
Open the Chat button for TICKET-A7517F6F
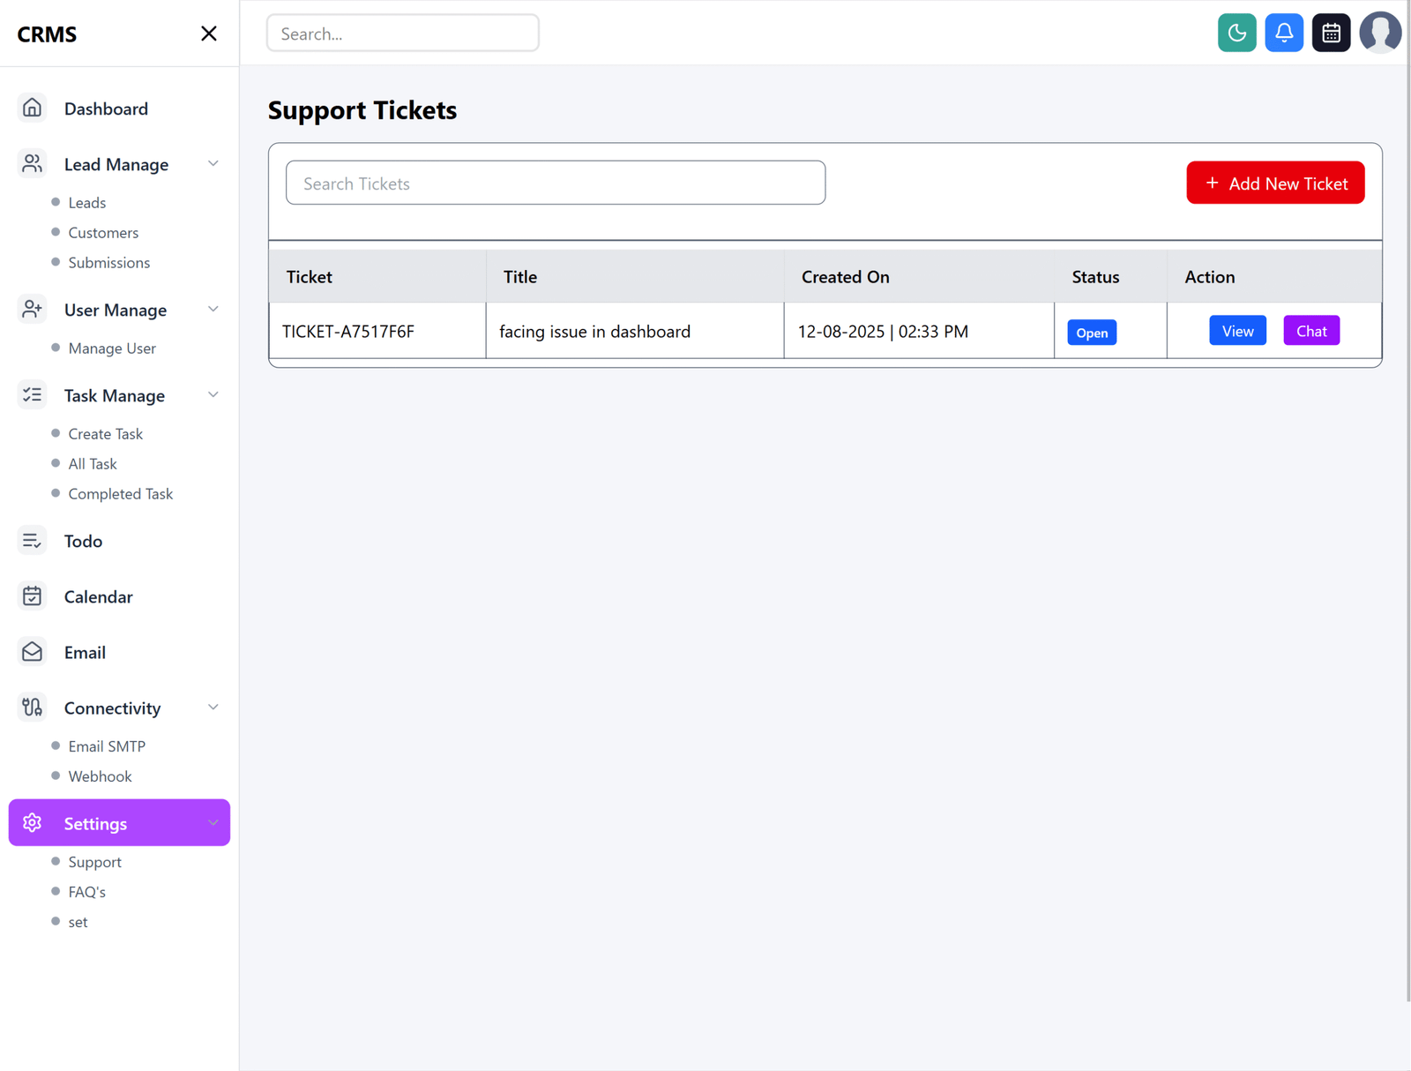pos(1311,331)
